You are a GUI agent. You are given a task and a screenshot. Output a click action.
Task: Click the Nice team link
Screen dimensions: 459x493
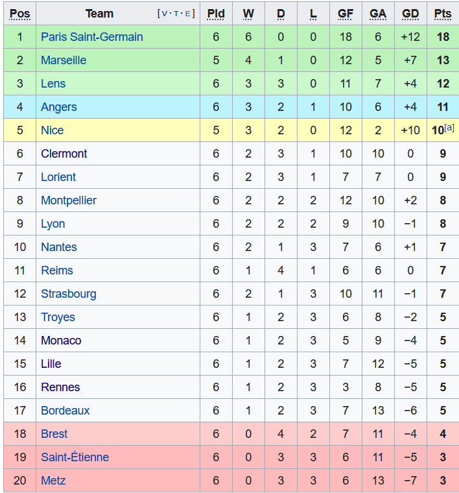(52, 130)
